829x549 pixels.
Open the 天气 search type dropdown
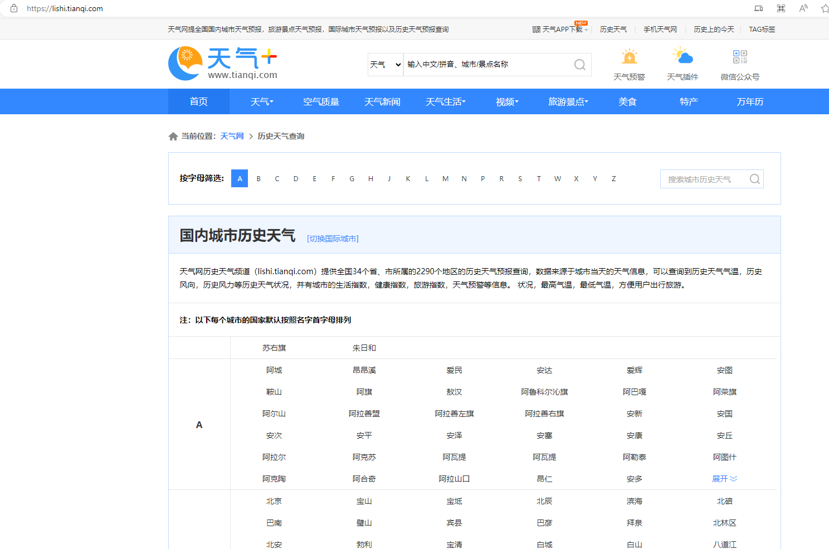point(386,65)
